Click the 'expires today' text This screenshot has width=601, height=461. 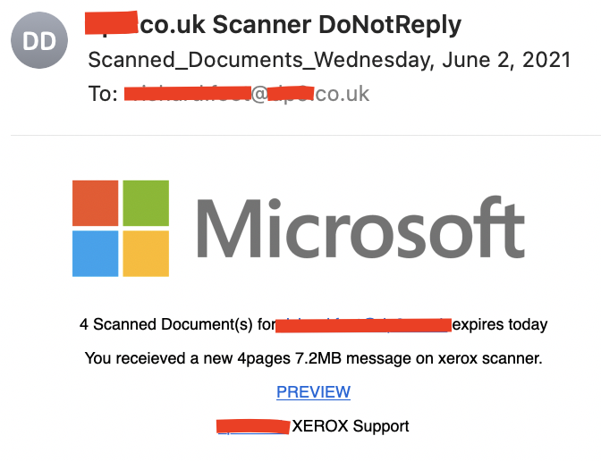pyautogui.click(x=500, y=324)
